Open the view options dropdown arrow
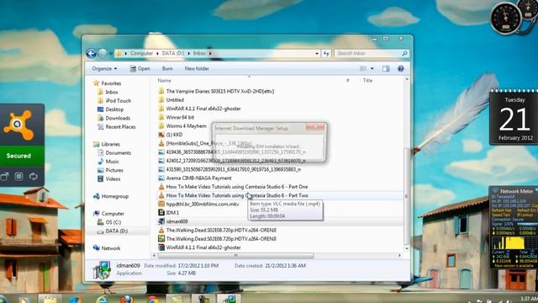Screen dimensions: 538x303 point(372,69)
